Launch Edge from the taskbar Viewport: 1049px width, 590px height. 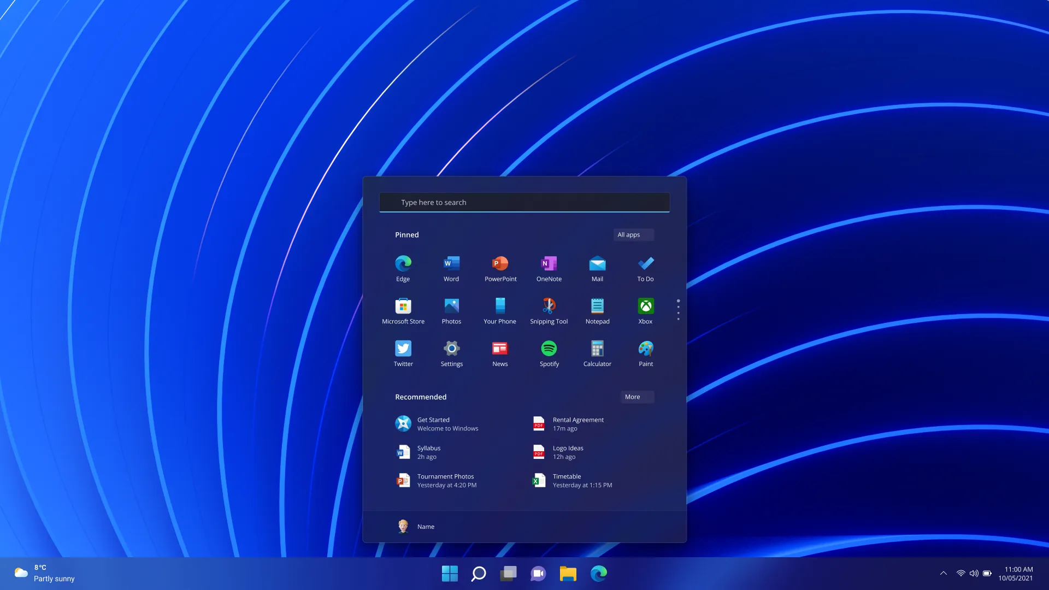pos(599,573)
